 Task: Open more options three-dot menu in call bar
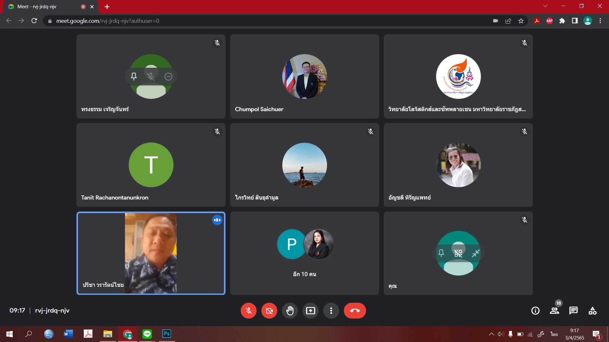[x=331, y=311]
